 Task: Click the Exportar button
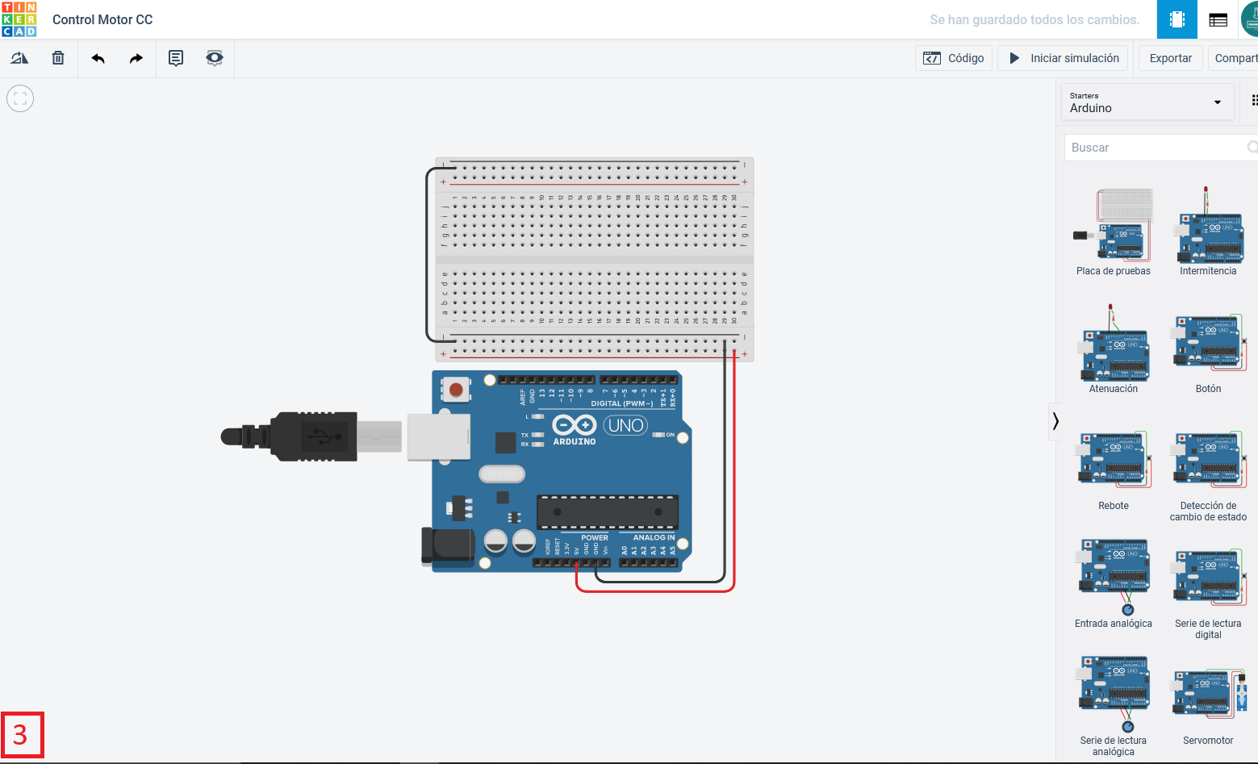(1170, 58)
